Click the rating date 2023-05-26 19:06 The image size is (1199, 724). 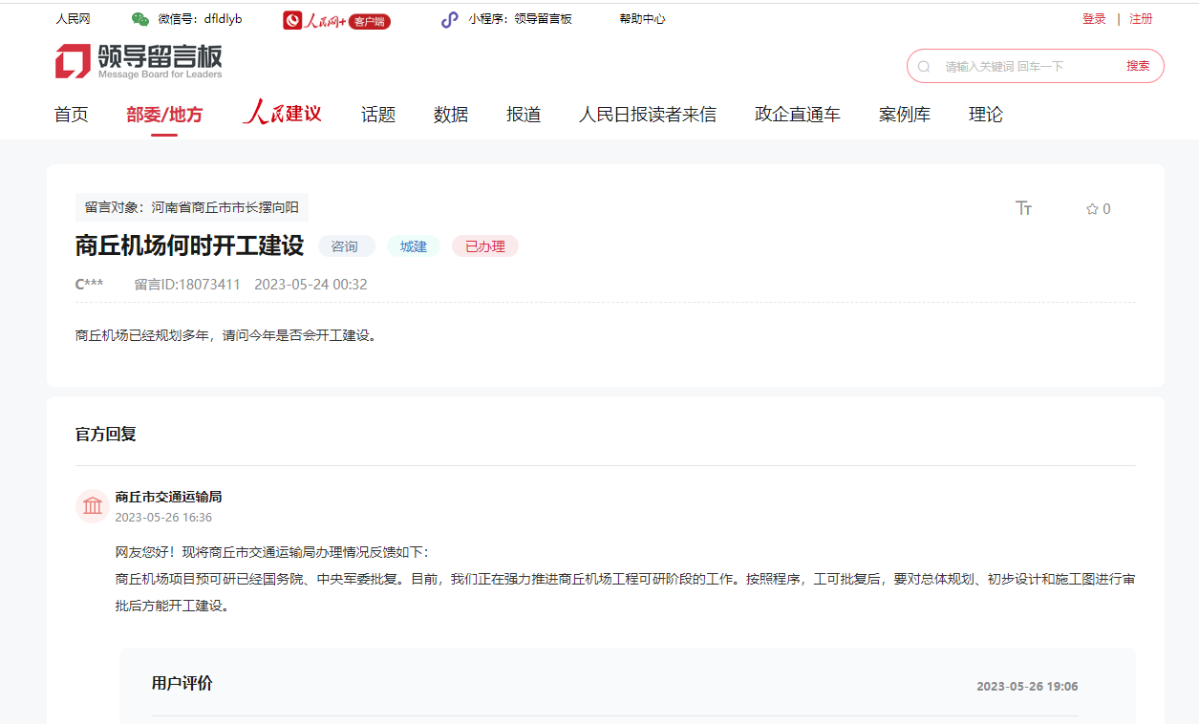point(1027,686)
